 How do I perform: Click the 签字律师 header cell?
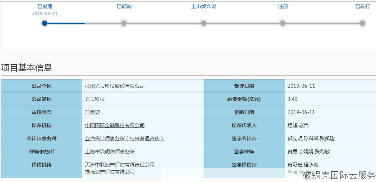coord(244,152)
